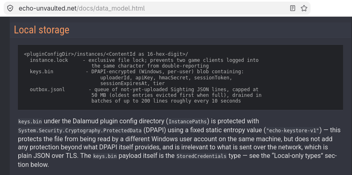Screen dimensions: 352x175
Task: Click the "echo-keystore-v1" inline code string
Action: point(293,131)
